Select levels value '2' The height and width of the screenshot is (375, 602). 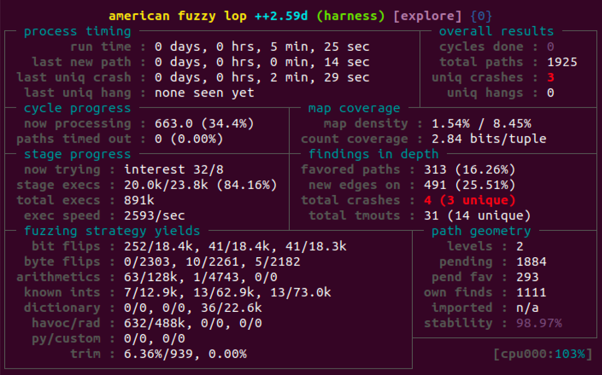tap(520, 246)
